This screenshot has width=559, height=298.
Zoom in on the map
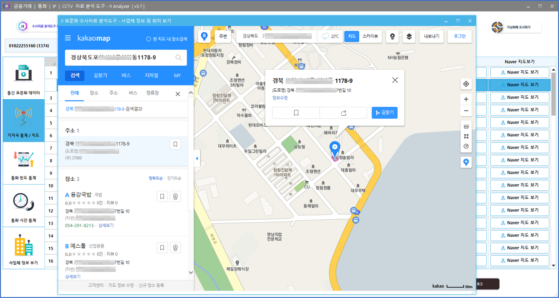coord(466,99)
